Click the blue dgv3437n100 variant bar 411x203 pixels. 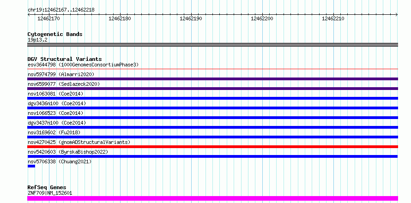(x=212, y=127)
